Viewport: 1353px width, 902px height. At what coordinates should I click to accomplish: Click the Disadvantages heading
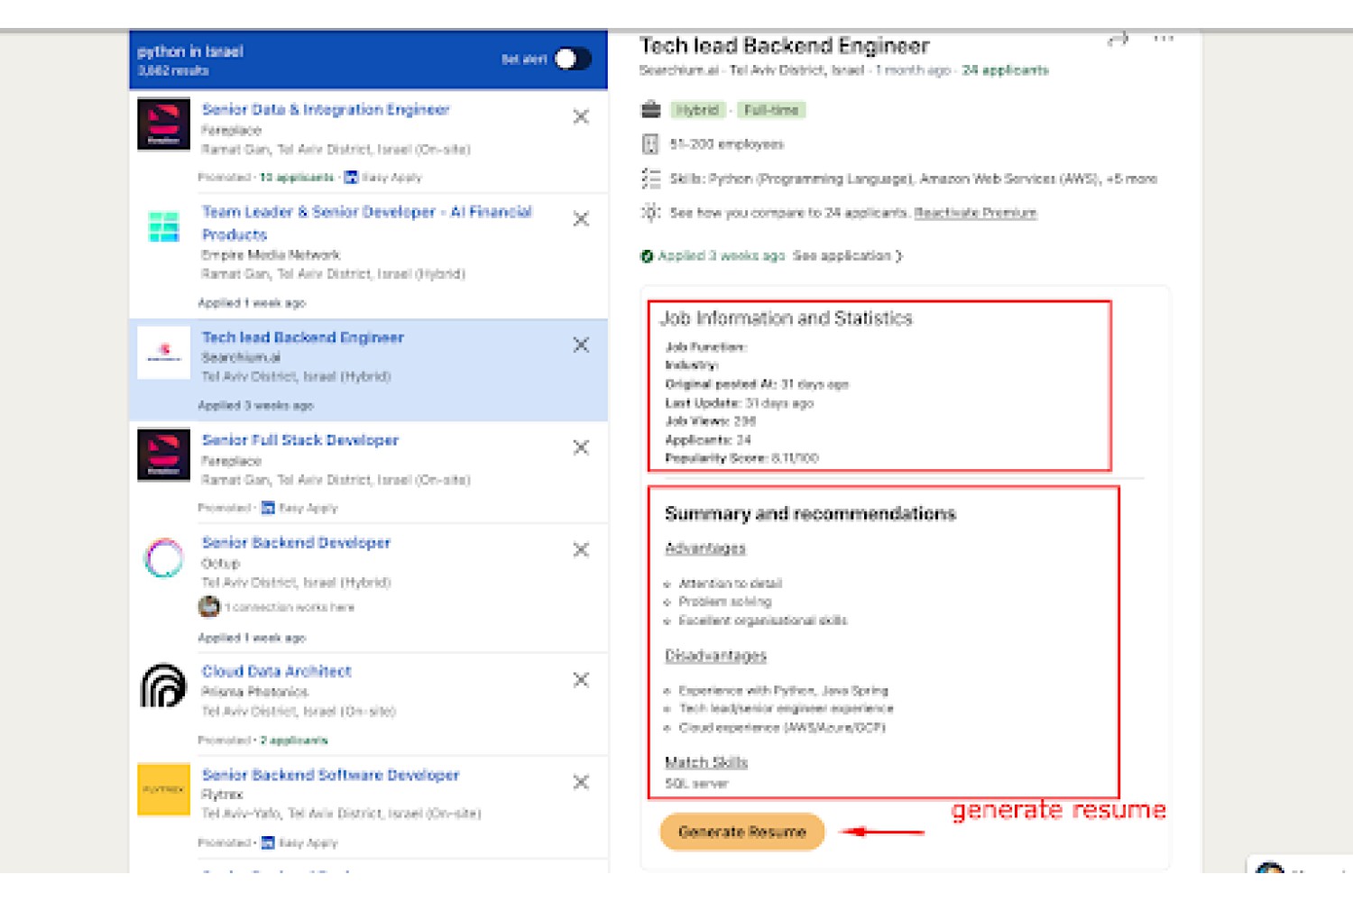coord(715,656)
